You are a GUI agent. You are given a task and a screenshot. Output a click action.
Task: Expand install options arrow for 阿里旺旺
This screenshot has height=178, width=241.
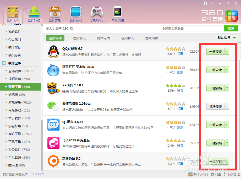tap(227, 70)
